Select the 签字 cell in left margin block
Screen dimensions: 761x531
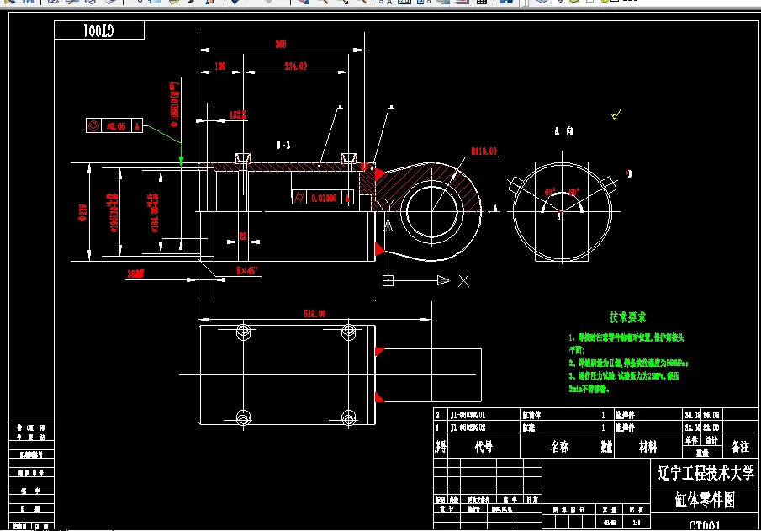tap(31, 491)
